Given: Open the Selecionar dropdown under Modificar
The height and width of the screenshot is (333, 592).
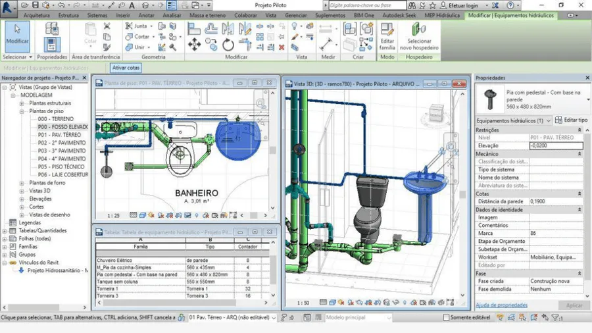Looking at the screenshot, I should 17,57.
